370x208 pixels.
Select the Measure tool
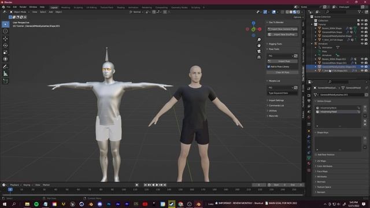coord(5,73)
